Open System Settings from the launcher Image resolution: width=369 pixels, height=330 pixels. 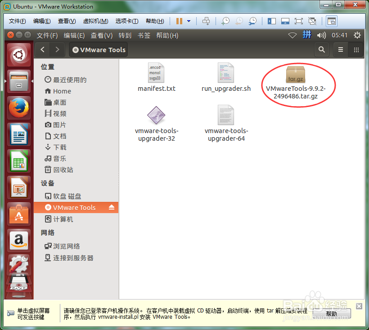coord(19,264)
